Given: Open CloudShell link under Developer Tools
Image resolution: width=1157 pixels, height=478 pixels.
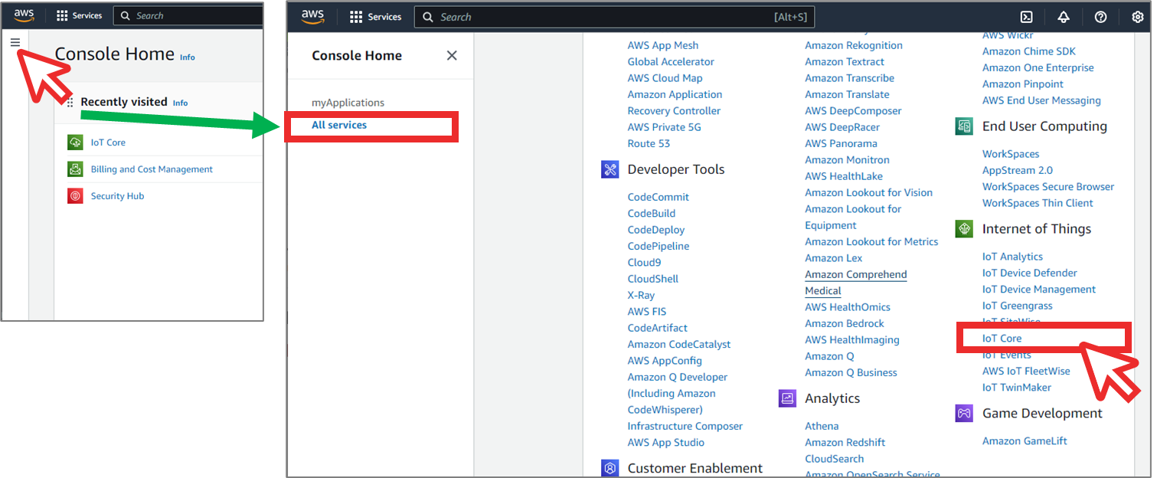Looking at the screenshot, I should click(x=653, y=279).
